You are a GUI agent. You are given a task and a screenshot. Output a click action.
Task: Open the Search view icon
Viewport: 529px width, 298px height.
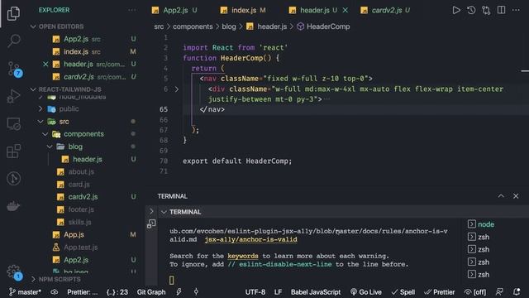click(x=13, y=41)
